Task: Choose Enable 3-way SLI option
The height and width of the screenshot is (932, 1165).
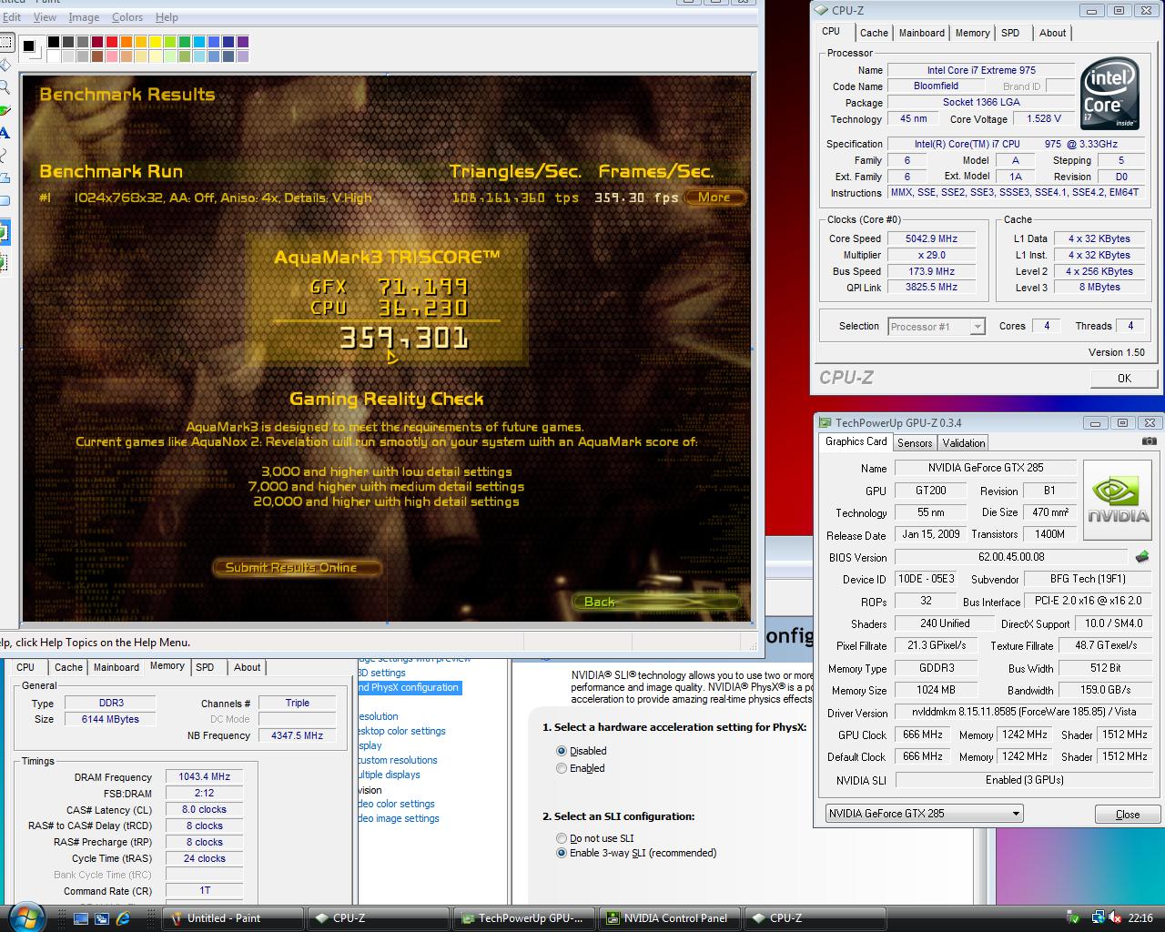Action: (x=562, y=853)
